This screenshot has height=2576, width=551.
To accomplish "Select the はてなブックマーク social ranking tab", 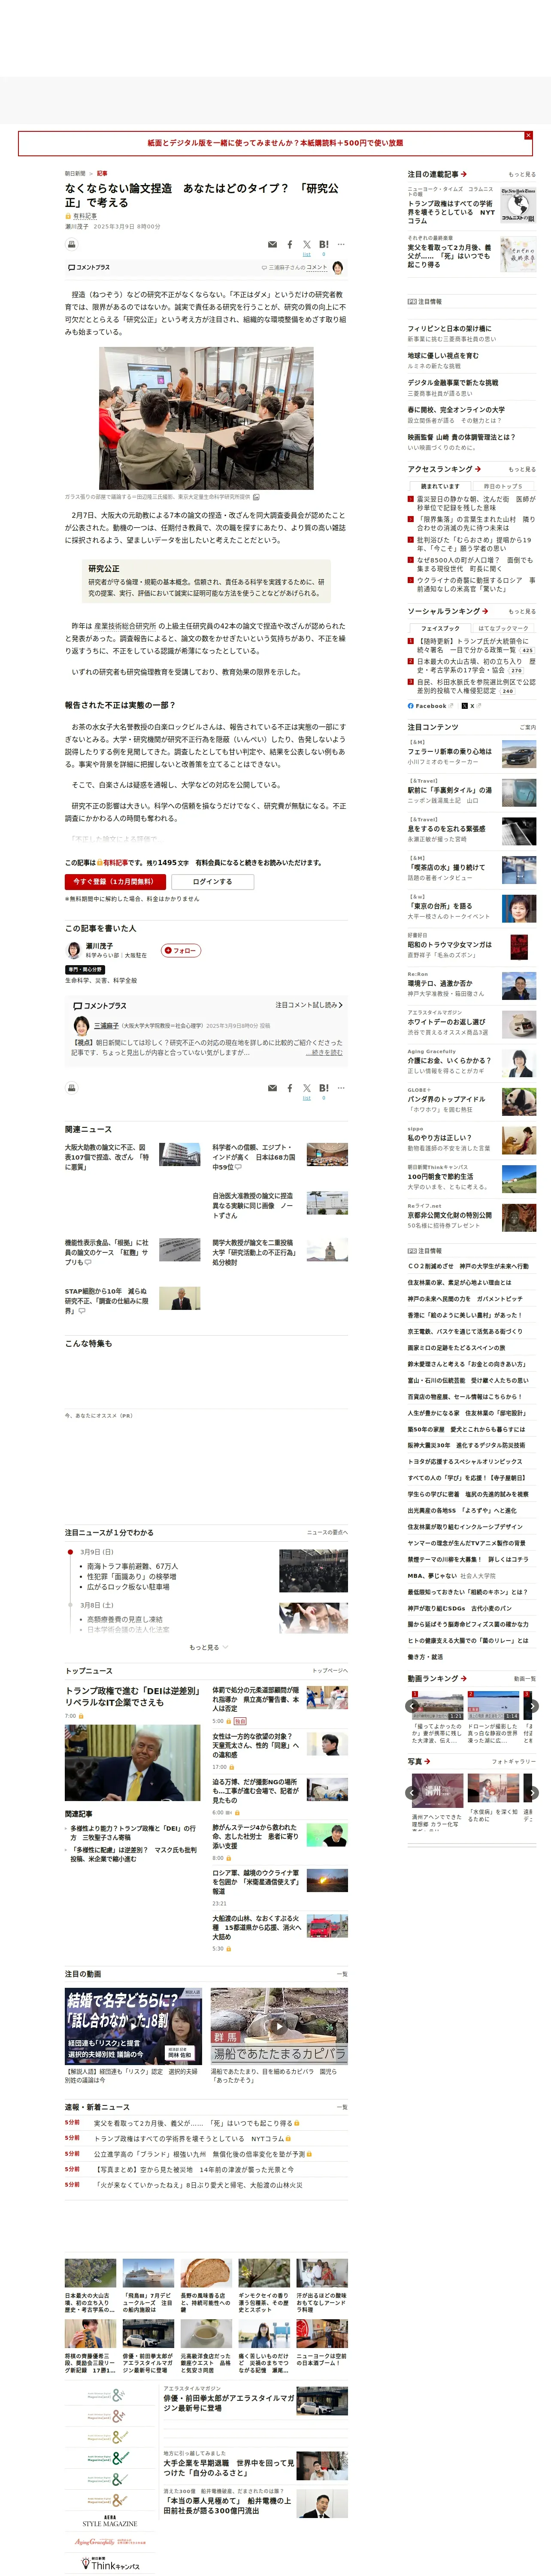I will tap(503, 628).
